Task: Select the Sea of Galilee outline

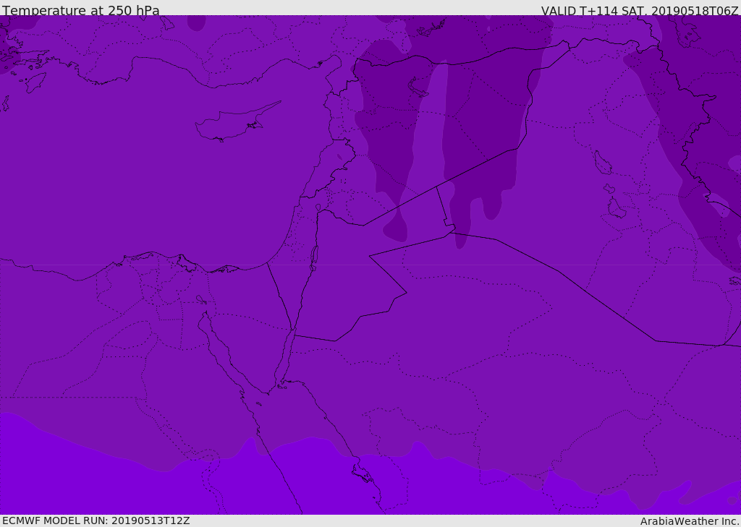Action: [318, 207]
